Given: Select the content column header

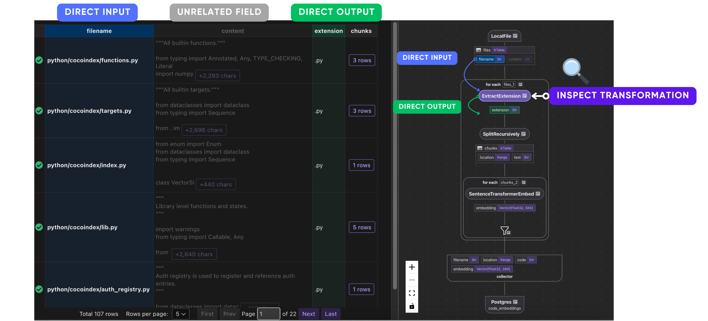Looking at the screenshot, I should tap(233, 31).
